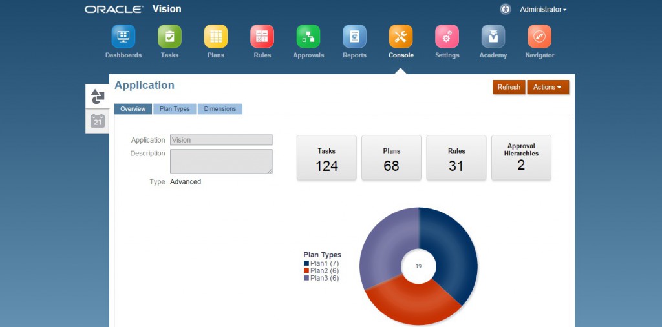This screenshot has height=327, width=662.
Task: Open the Academy graduate icon
Action: (493, 36)
